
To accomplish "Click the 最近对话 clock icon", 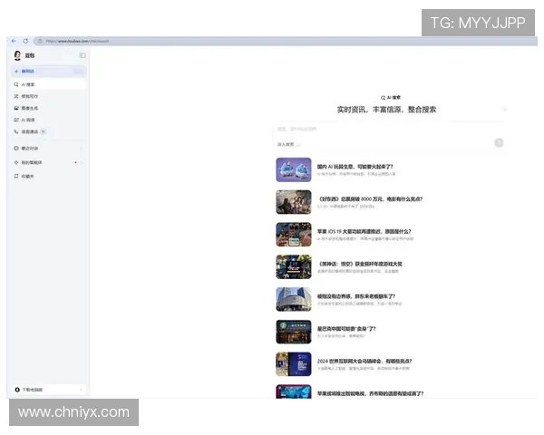I will pyautogui.click(x=16, y=148).
